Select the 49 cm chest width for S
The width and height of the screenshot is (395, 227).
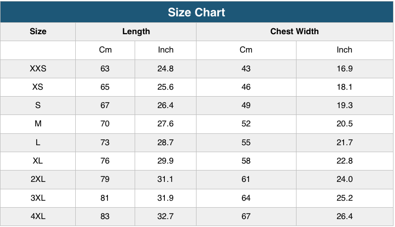coord(246,106)
